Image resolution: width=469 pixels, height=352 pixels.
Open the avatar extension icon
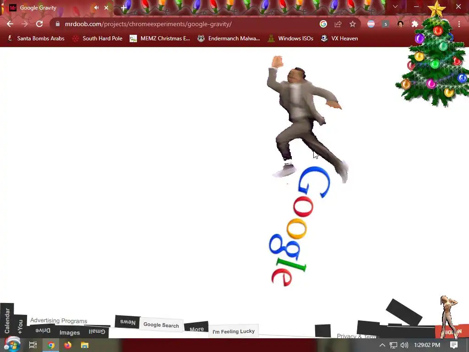pyautogui.click(x=400, y=24)
